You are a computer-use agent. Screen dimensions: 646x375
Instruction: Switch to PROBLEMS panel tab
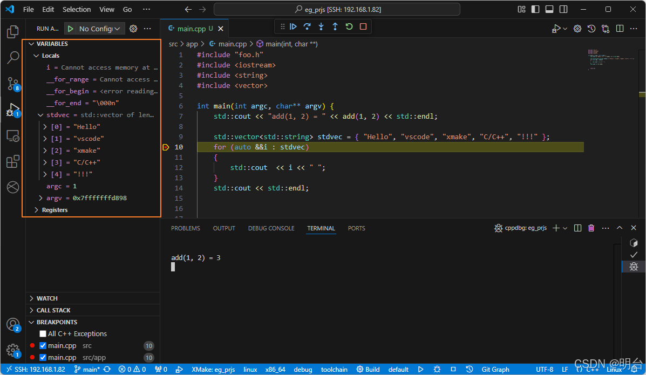tap(186, 228)
